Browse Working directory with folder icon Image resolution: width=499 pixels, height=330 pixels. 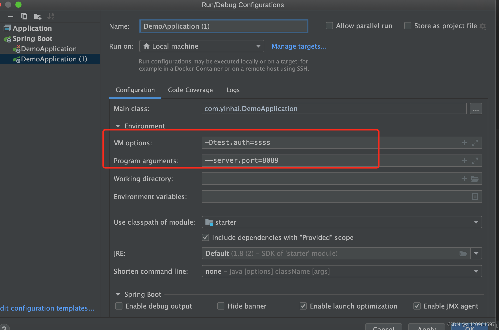pyautogui.click(x=475, y=179)
